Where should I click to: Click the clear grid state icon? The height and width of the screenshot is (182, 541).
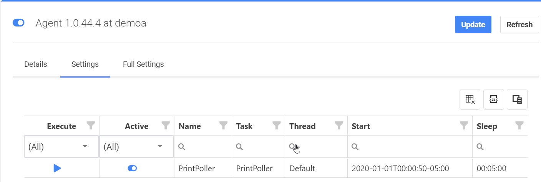(x=470, y=99)
